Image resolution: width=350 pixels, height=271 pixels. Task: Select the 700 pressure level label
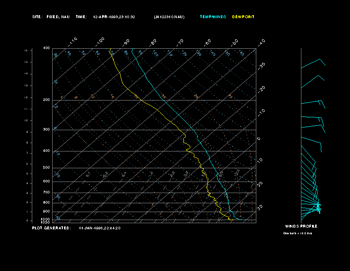coord(46,193)
